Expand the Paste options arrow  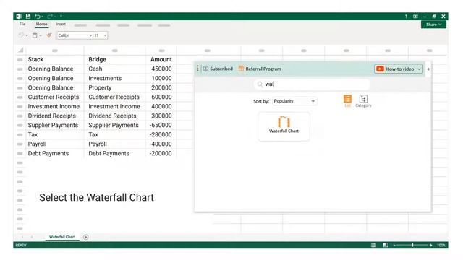coord(41,35)
